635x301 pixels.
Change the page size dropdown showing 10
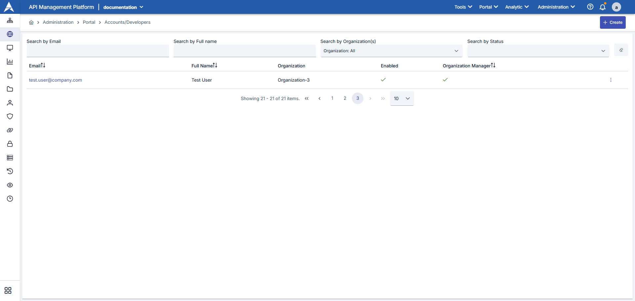coord(402,98)
